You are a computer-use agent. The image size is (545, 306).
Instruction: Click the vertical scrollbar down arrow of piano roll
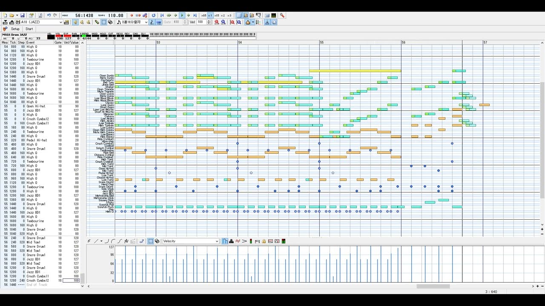tap(542, 225)
